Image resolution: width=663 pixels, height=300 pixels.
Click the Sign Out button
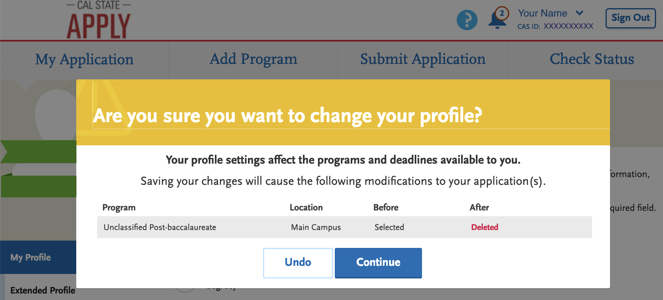point(630,18)
